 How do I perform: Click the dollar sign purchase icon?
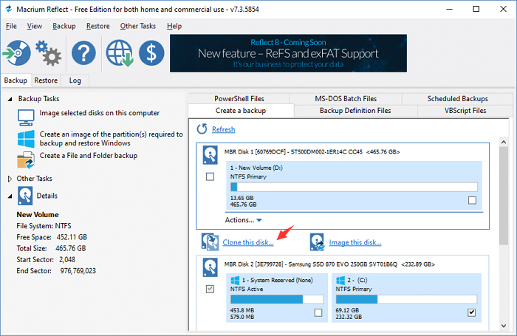(x=151, y=53)
